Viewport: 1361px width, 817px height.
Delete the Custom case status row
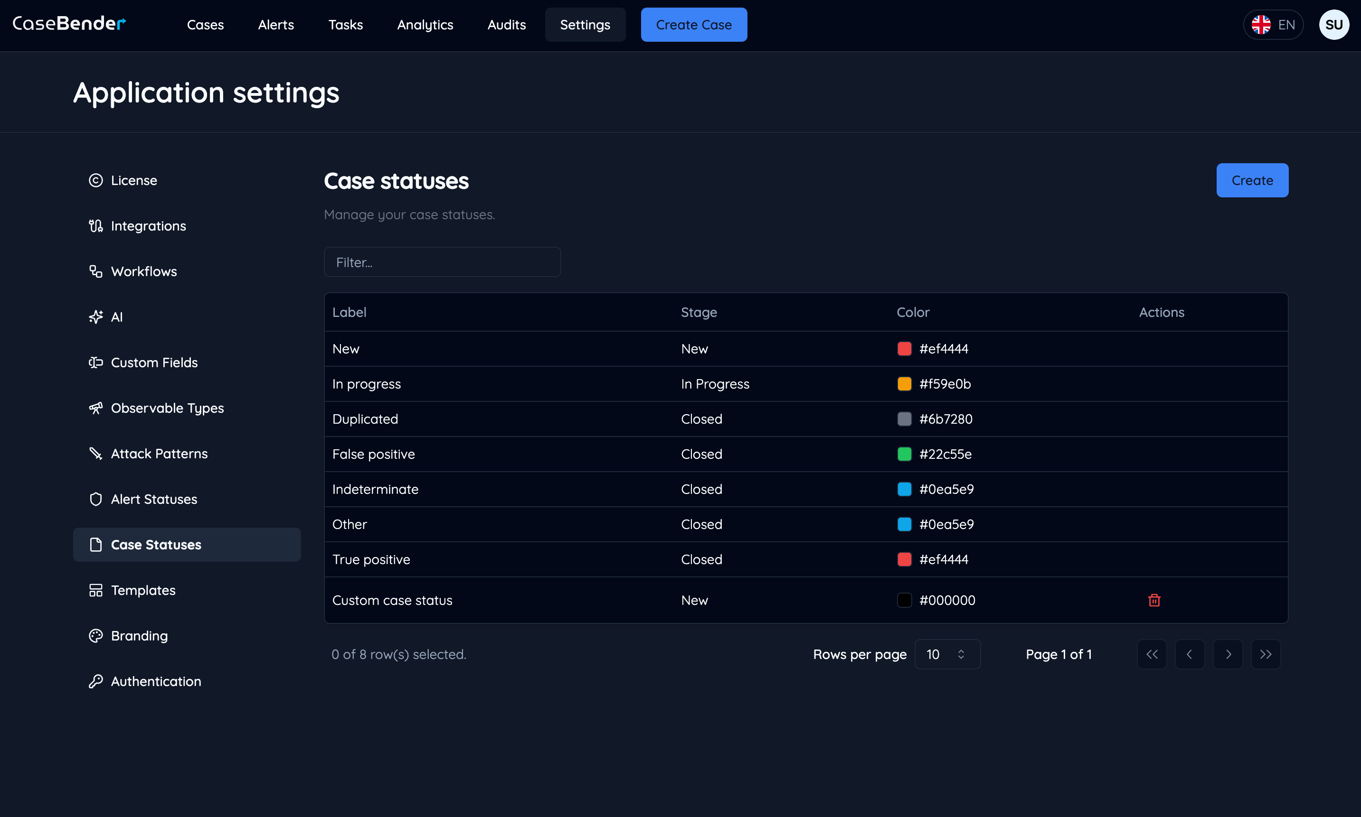point(1154,600)
